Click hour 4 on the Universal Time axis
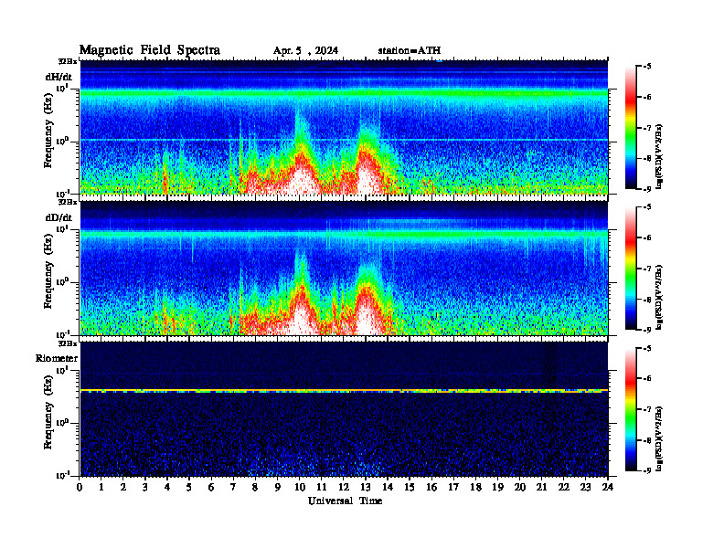Screen dimensions: 724x559 167,488
